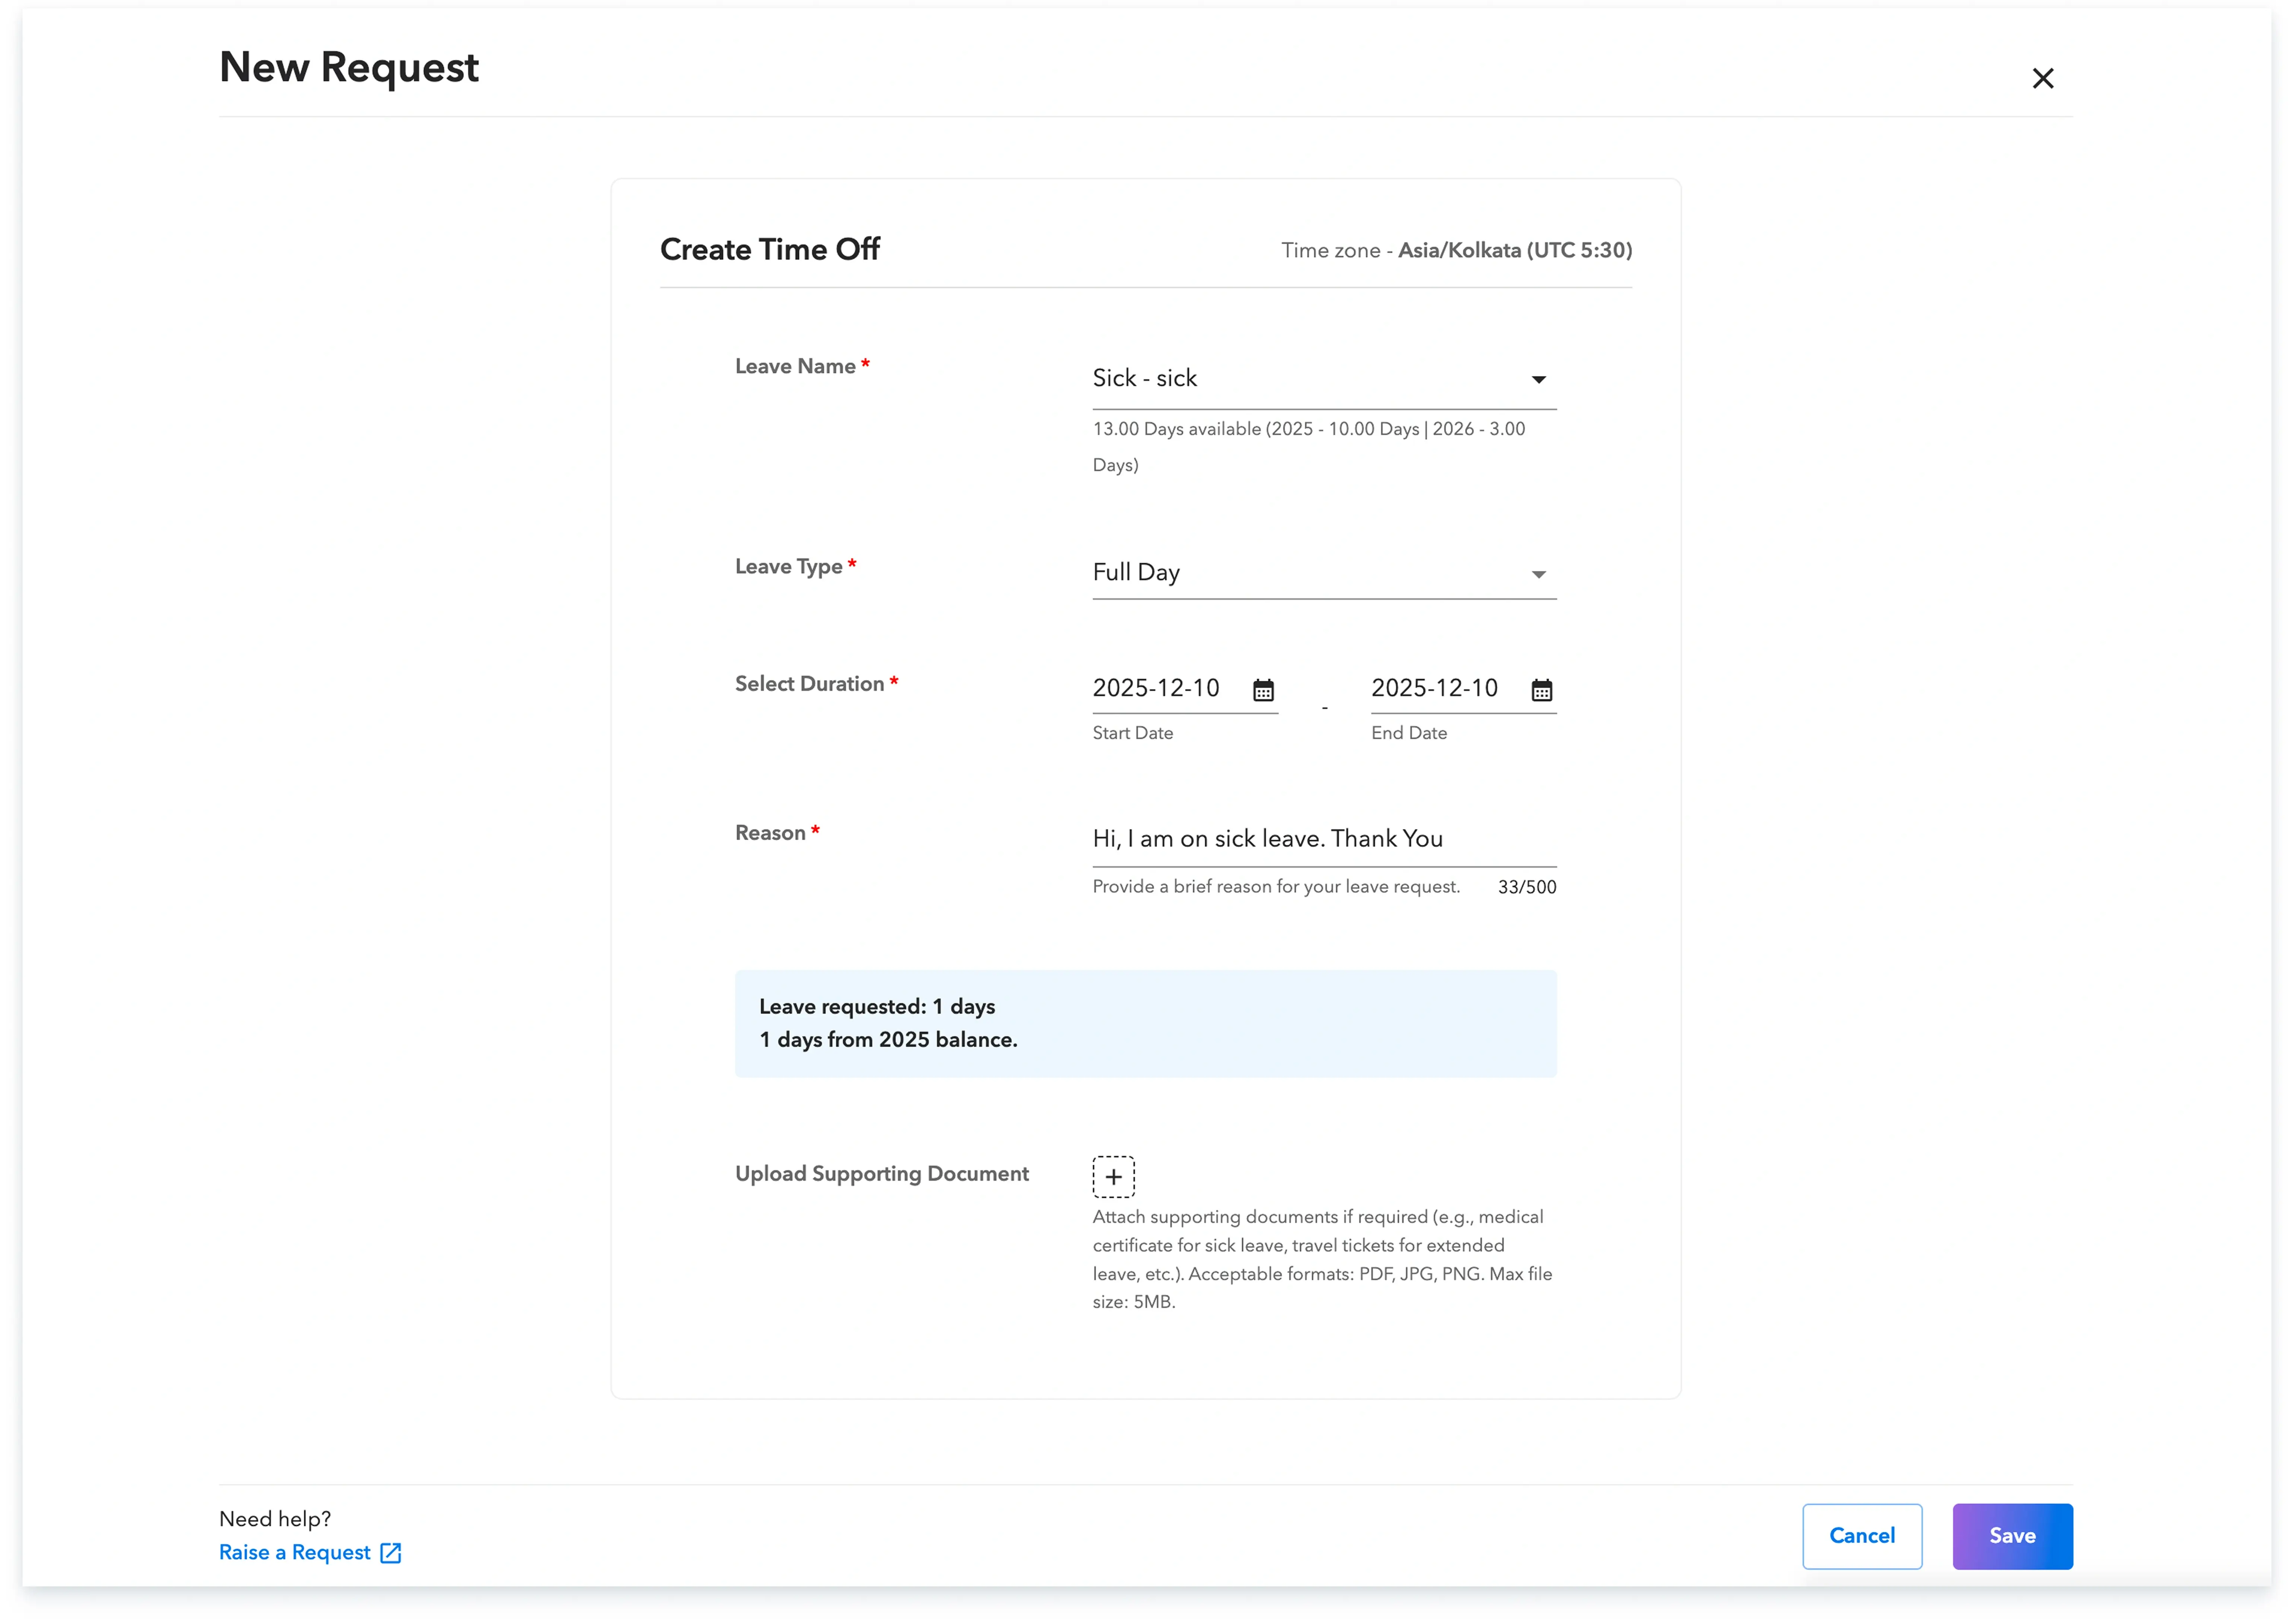This screenshot has height=1624, width=2294.
Task: Click the 'Create Time Off' heading
Action: [x=769, y=249]
